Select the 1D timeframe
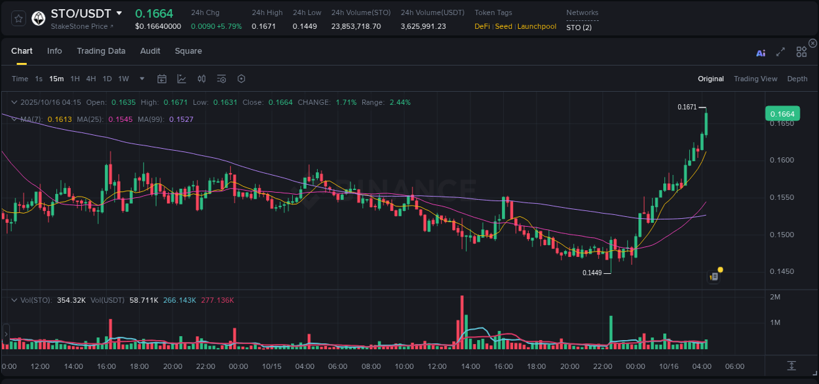 click(107, 79)
